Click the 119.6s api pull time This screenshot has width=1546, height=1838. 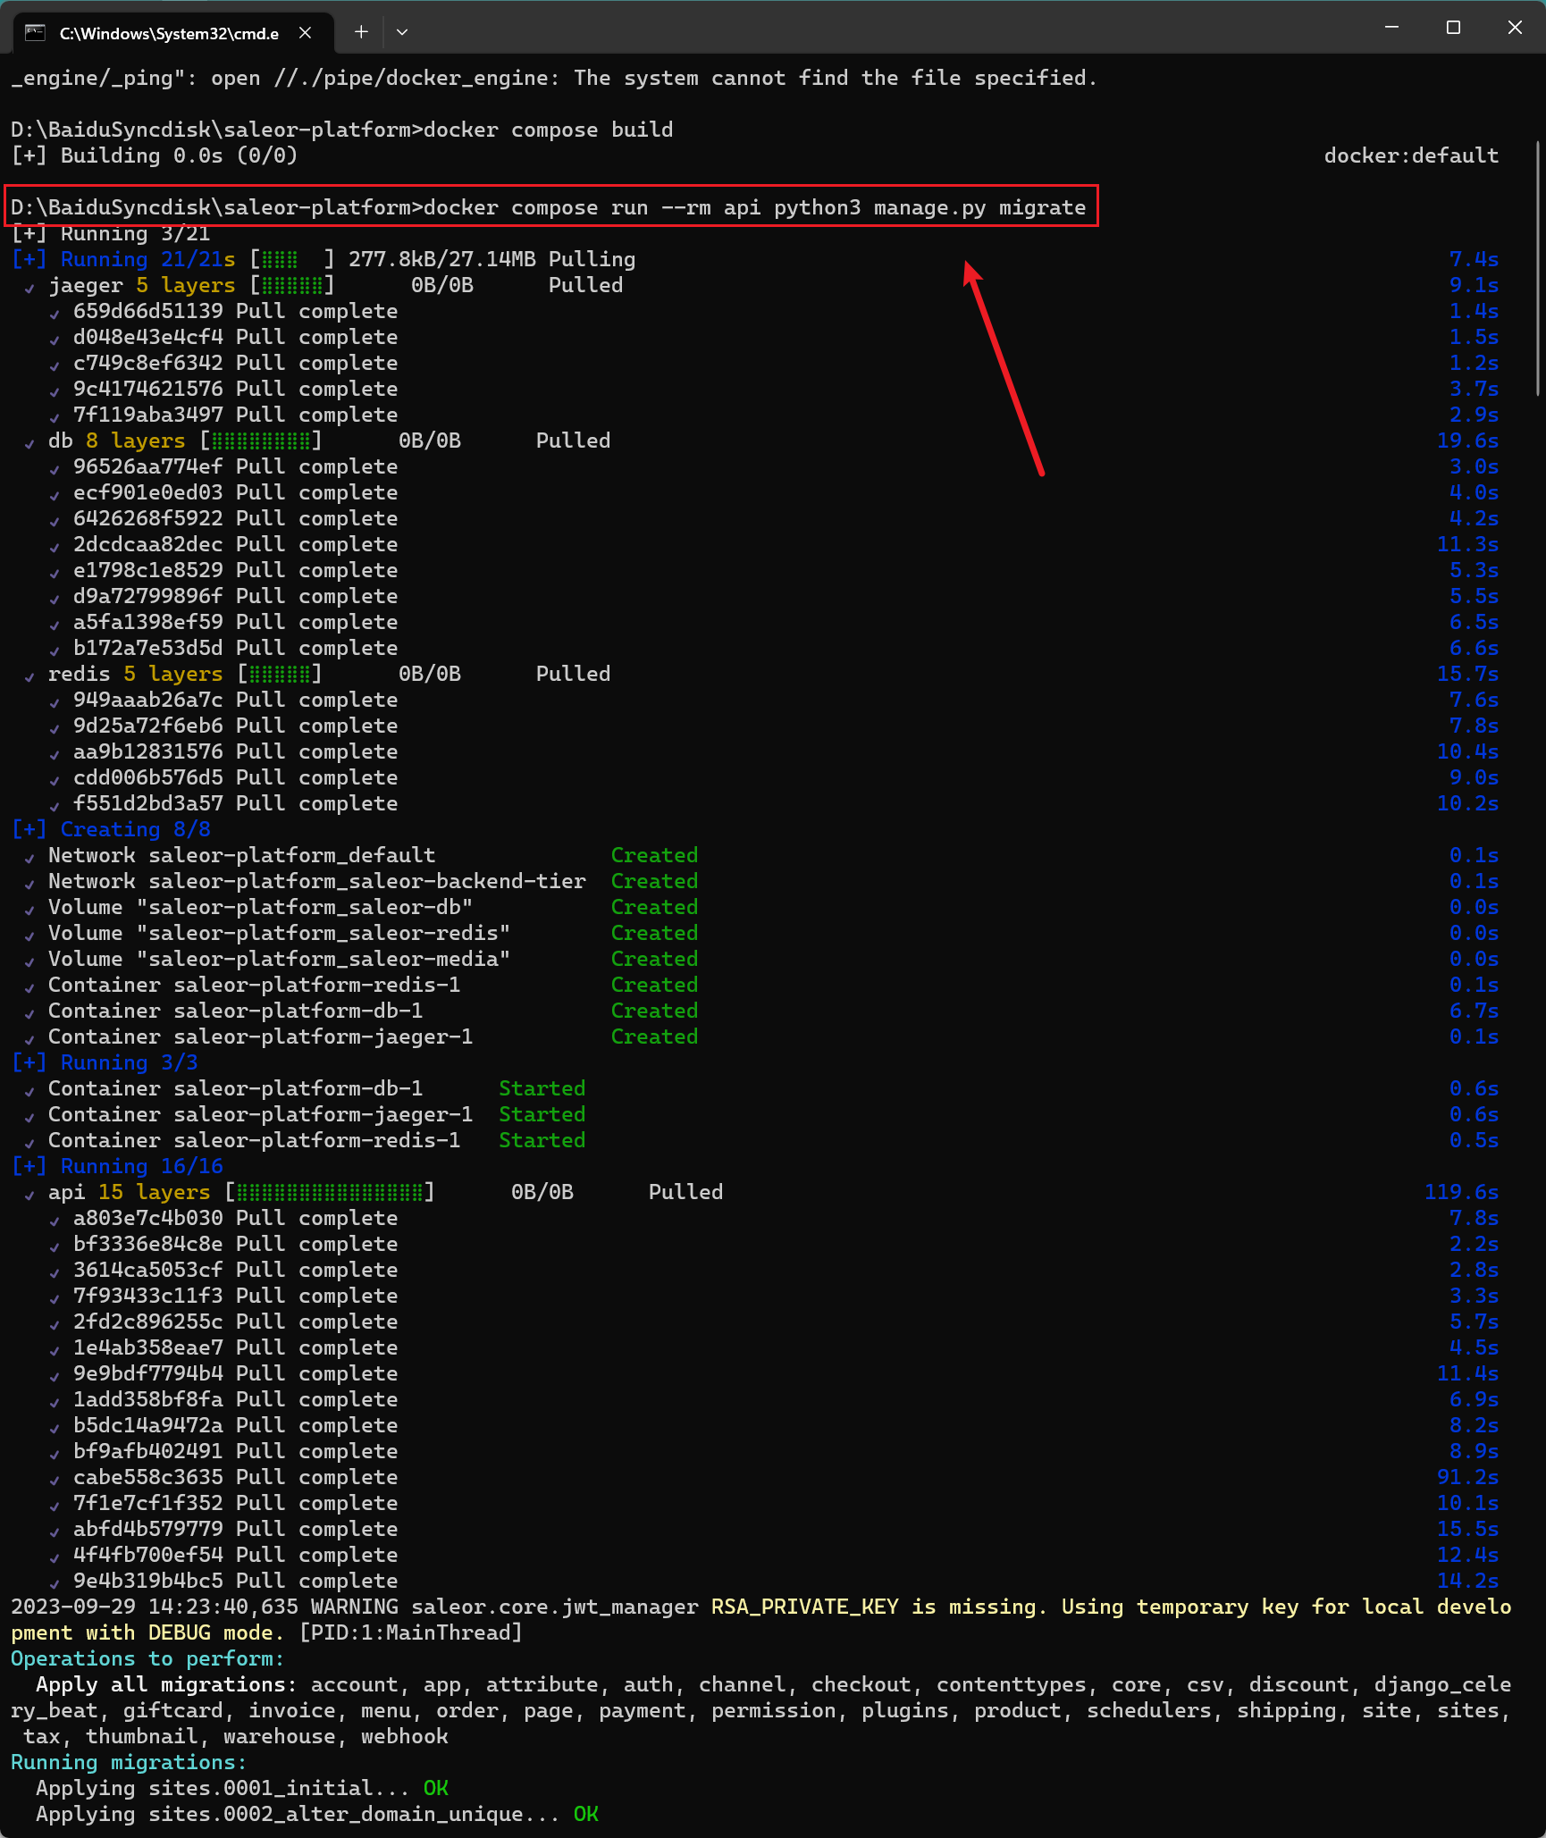point(1461,1192)
